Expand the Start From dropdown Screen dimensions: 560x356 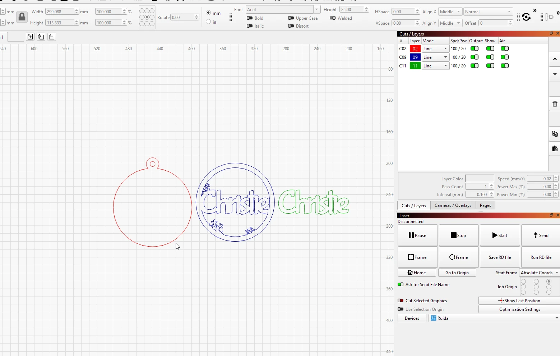pyautogui.click(x=540, y=272)
